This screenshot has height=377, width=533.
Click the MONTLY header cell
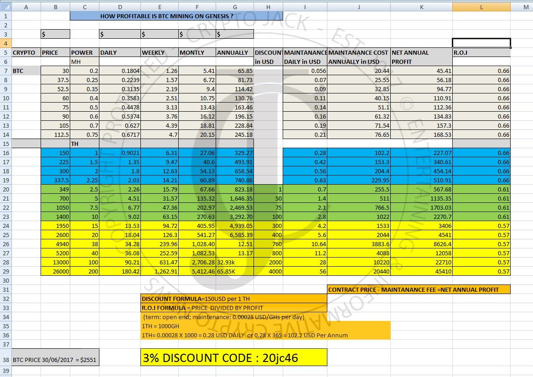click(197, 53)
